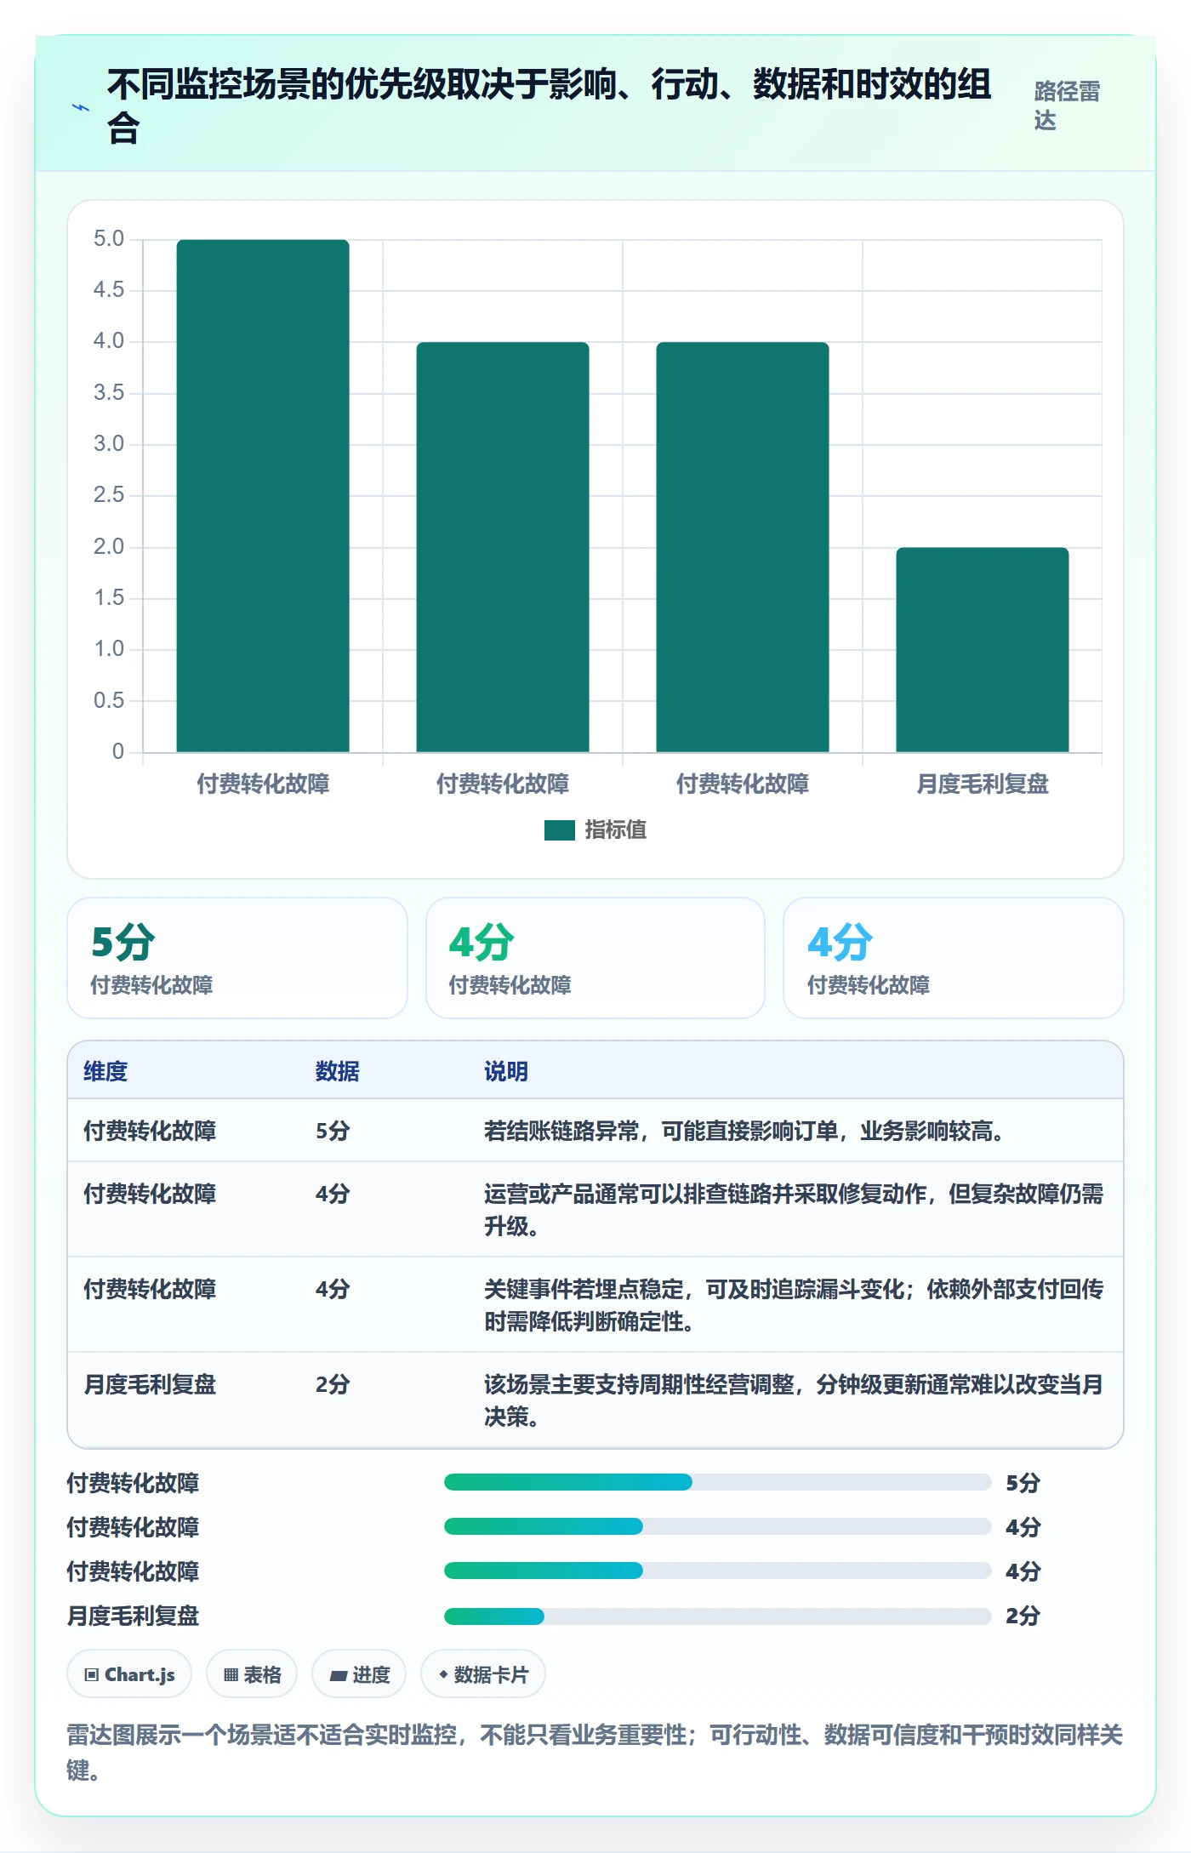Click the progress bar labeled 5分

click(717, 1482)
